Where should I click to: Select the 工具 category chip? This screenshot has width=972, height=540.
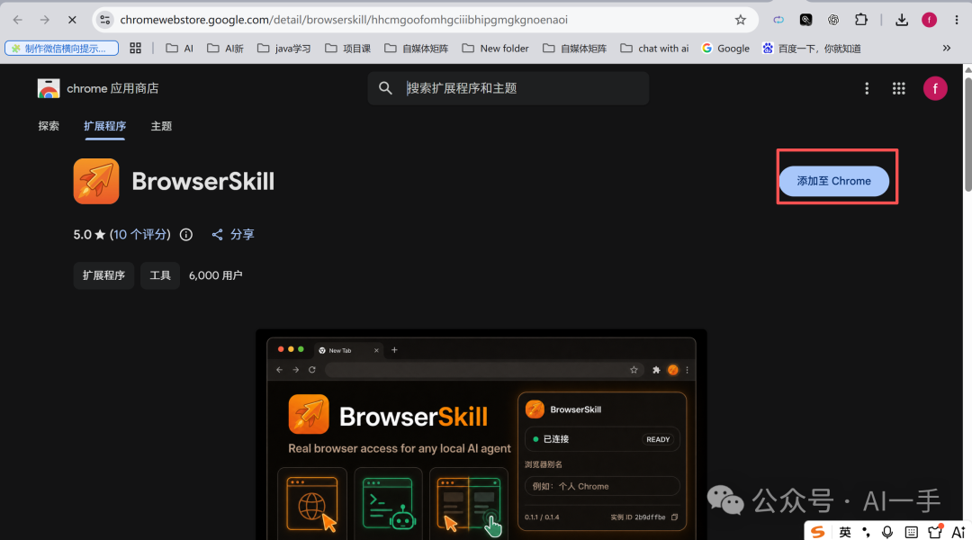160,275
